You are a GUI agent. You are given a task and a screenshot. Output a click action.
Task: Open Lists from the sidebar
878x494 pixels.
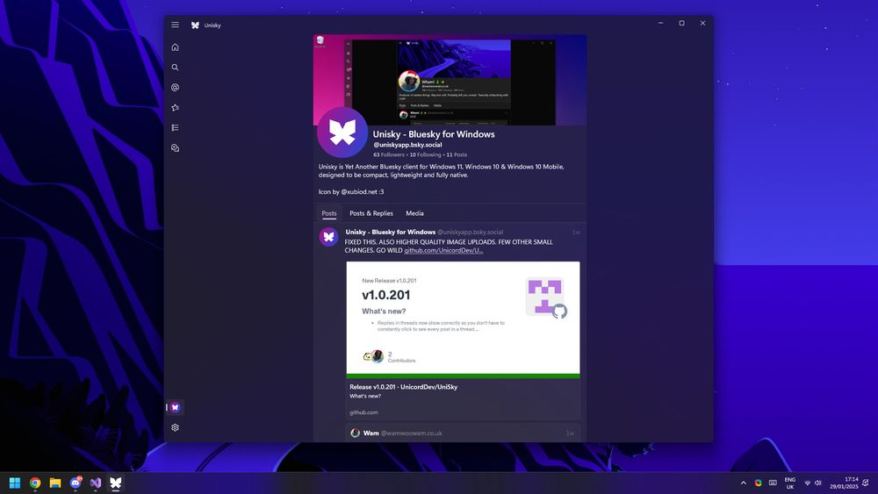pos(176,128)
